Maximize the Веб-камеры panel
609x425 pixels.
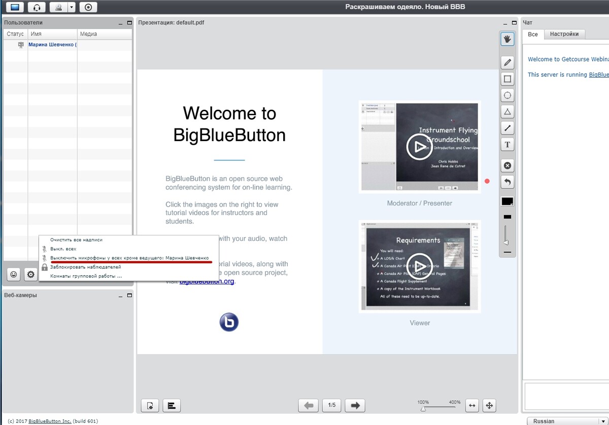coord(129,296)
